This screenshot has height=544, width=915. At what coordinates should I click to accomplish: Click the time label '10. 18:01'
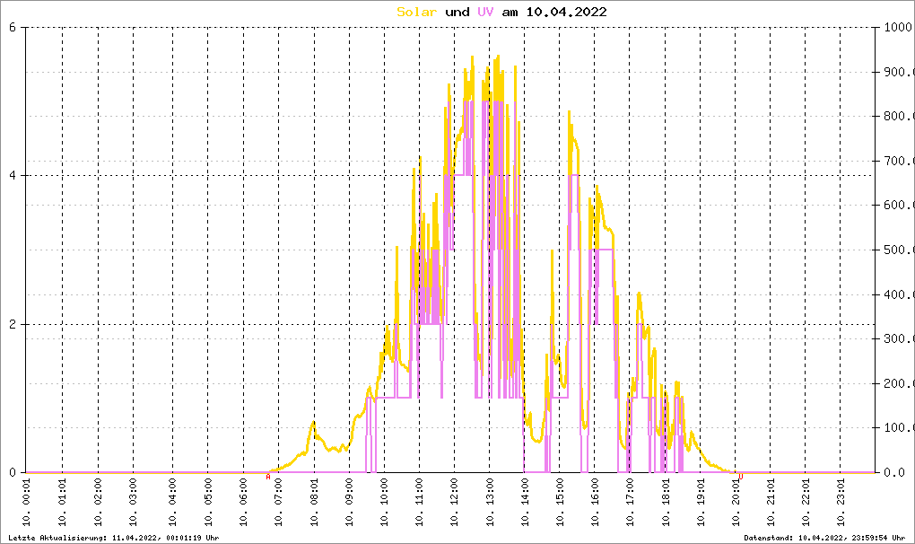point(666,503)
